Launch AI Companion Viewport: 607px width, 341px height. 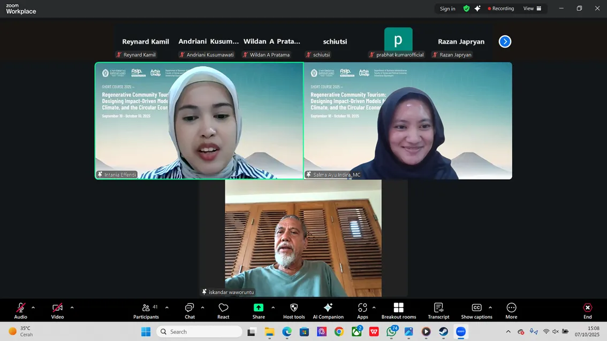328,311
